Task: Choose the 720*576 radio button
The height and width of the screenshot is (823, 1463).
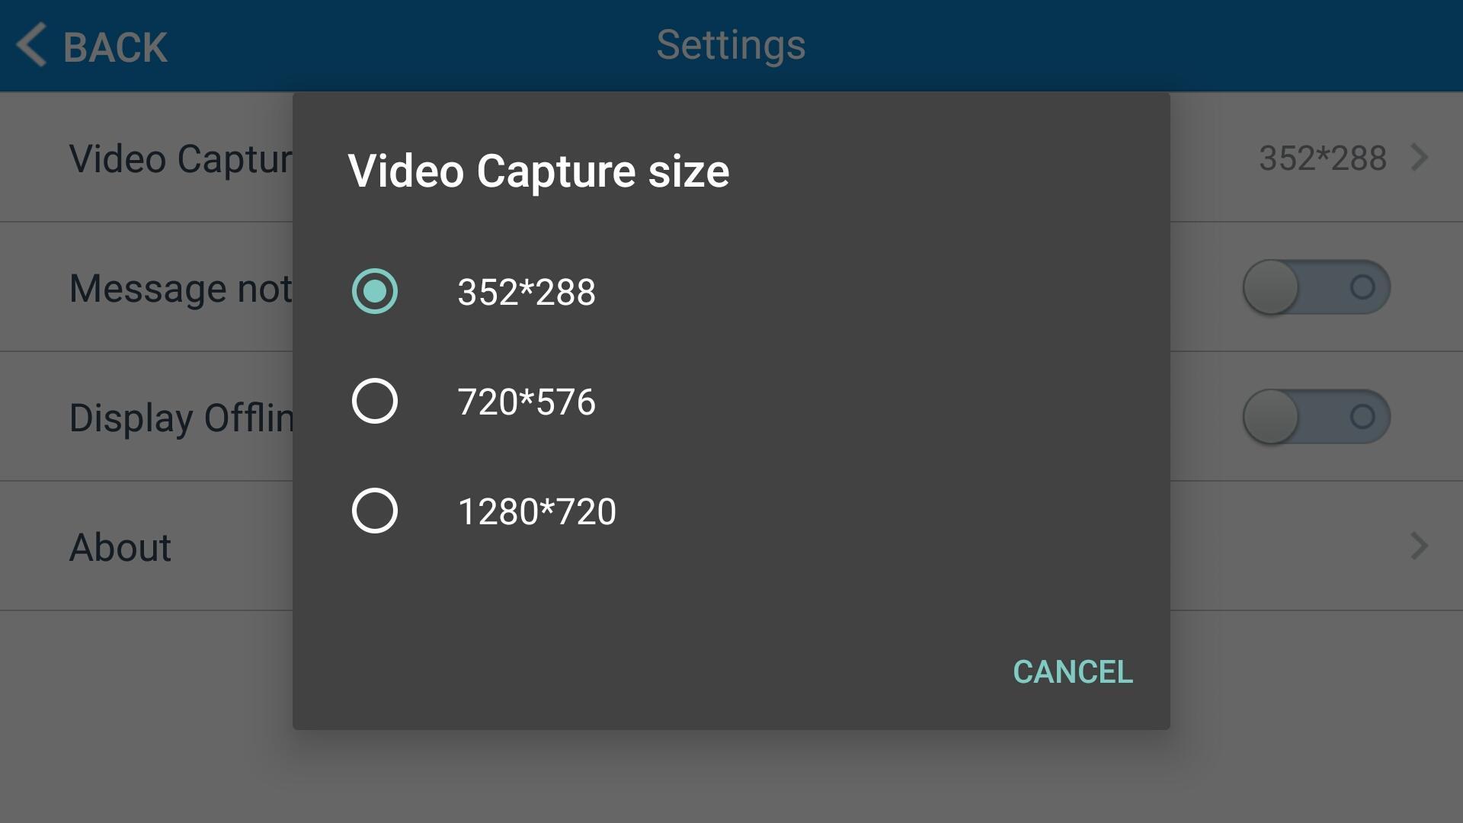Action: 375,401
